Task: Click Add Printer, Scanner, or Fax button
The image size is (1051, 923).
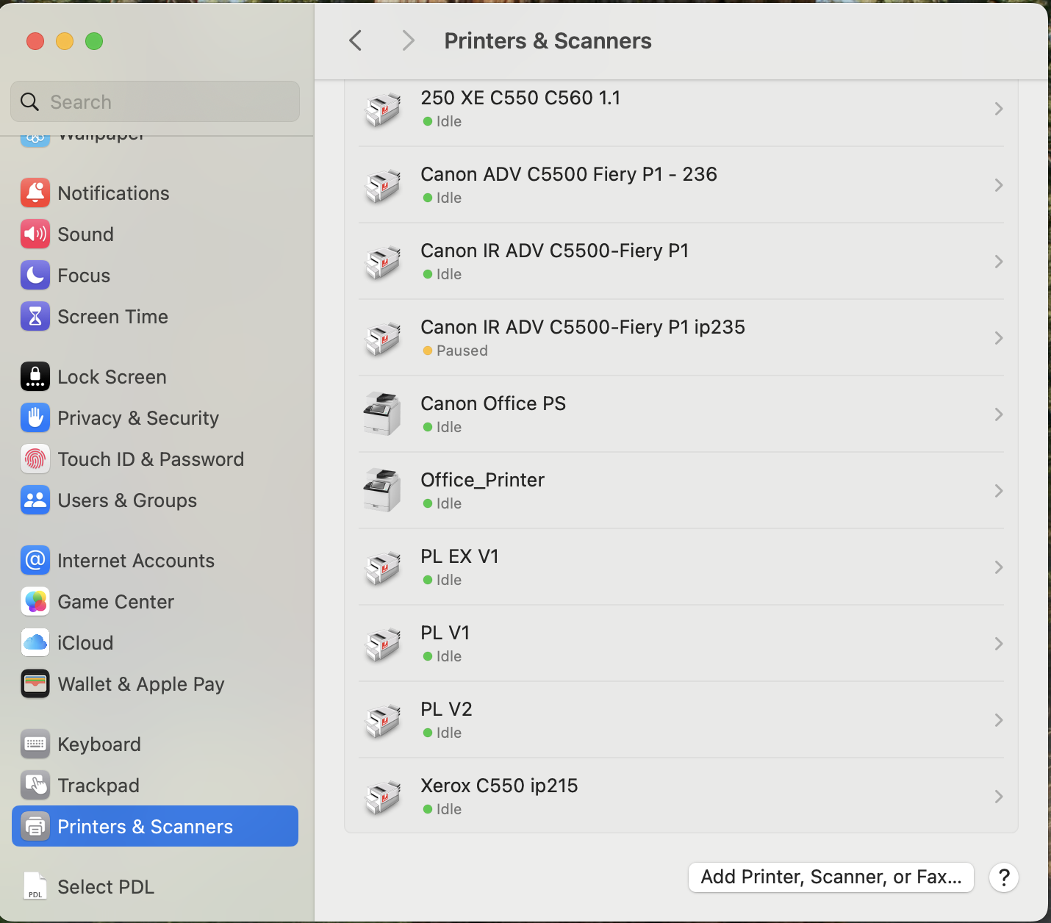Action: [831, 877]
